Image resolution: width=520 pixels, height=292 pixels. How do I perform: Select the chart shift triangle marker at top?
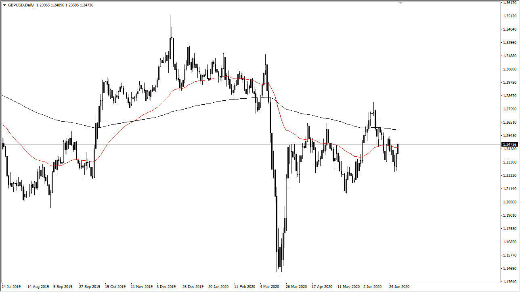coord(400,2)
